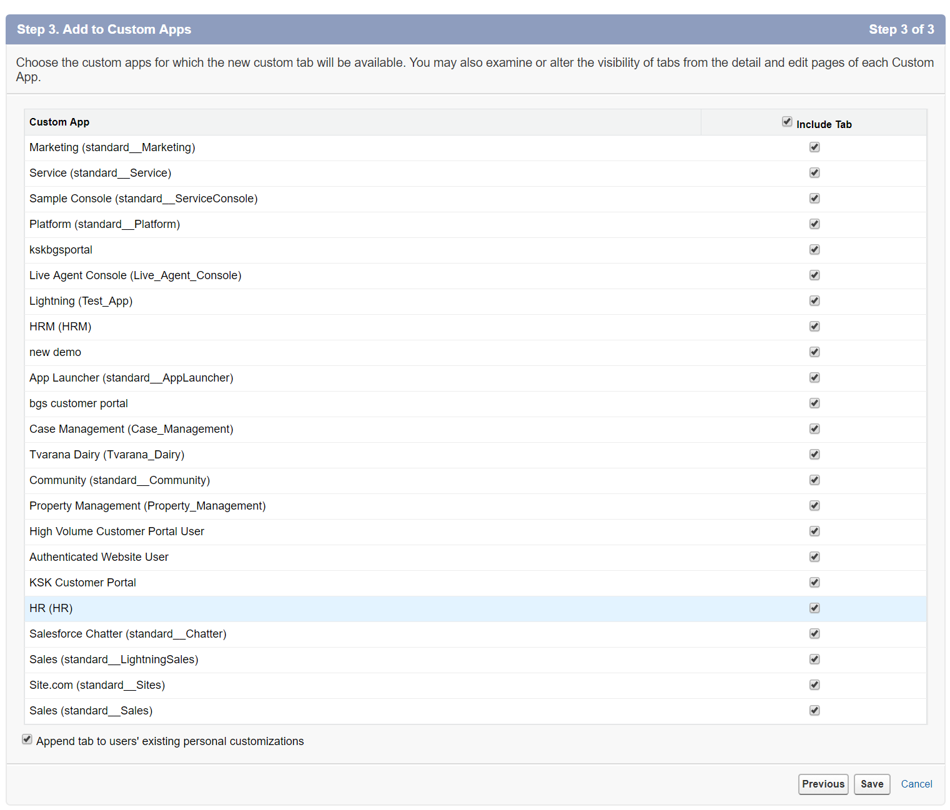Toggle Include Tab for Lightning app
Screen dimensions: 950x810
point(814,300)
